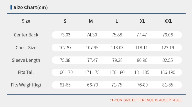Click the 79.38 Sleeve Length value
This screenshot has width=192, height=107.
117,60
